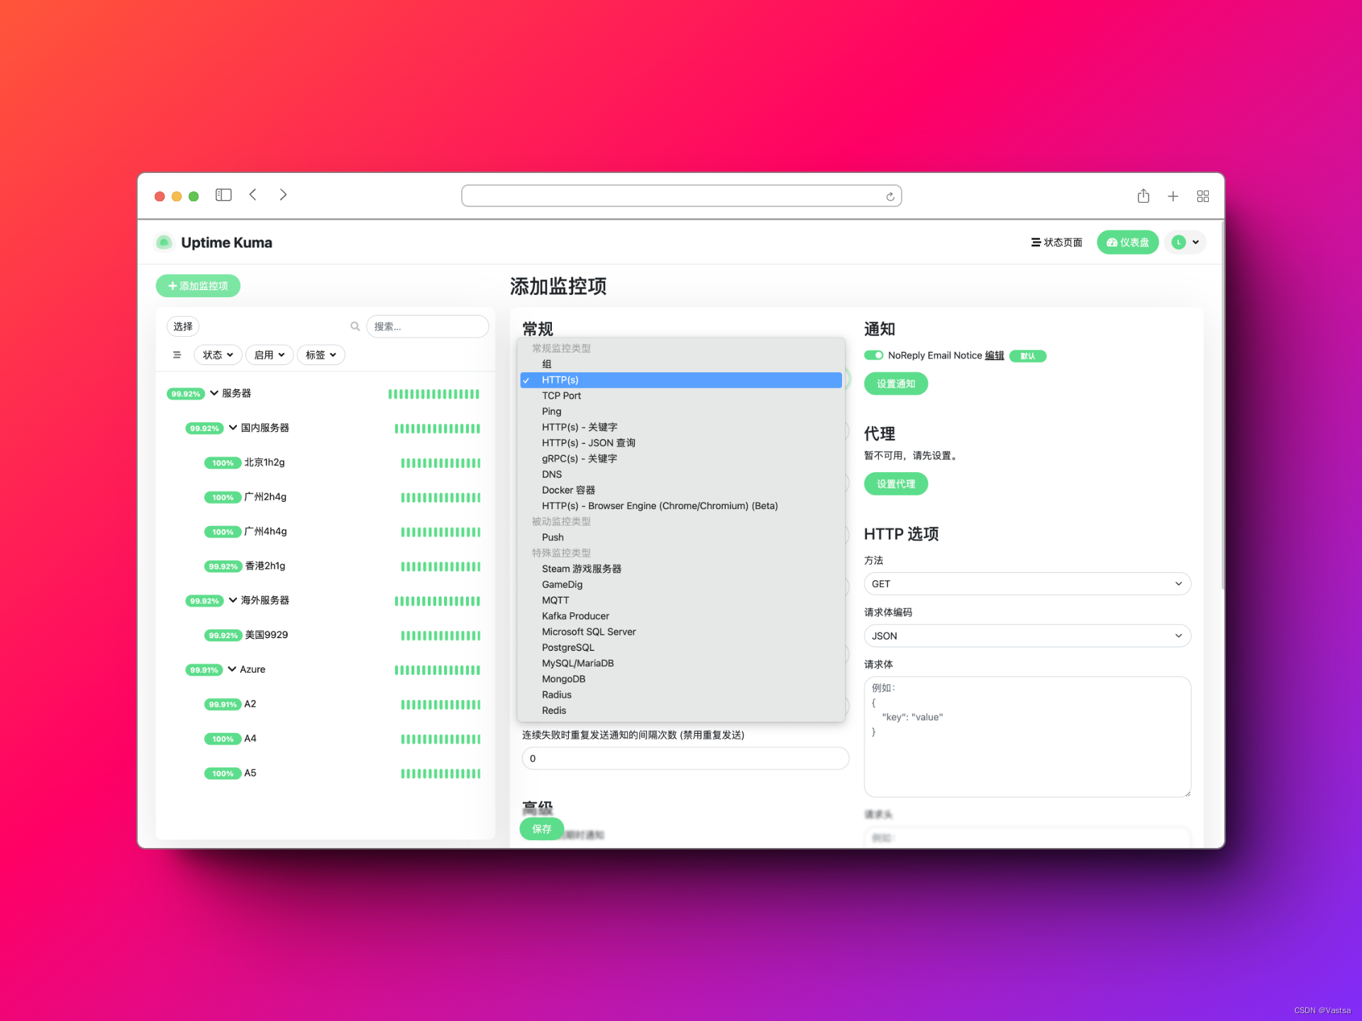Screen dimensions: 1362x1021
Task: Click the search magnifier icon
Action: tap(355, 326)
